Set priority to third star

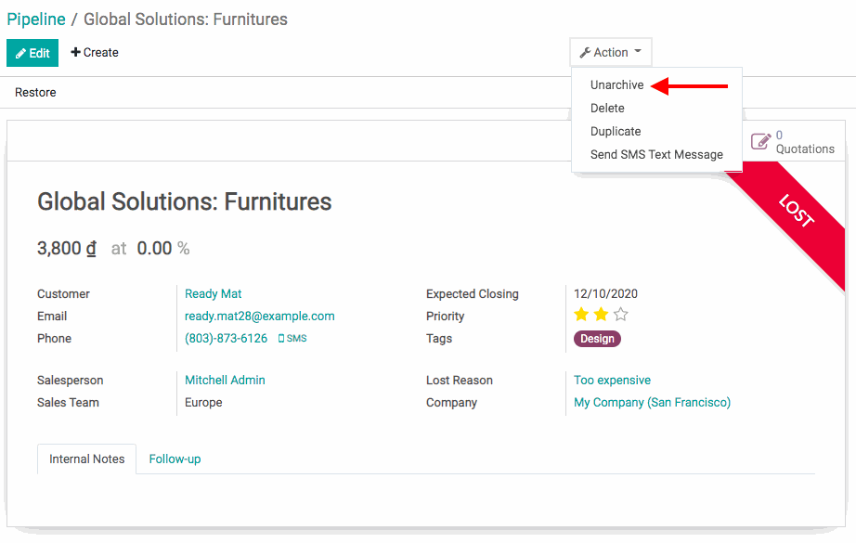621,315
